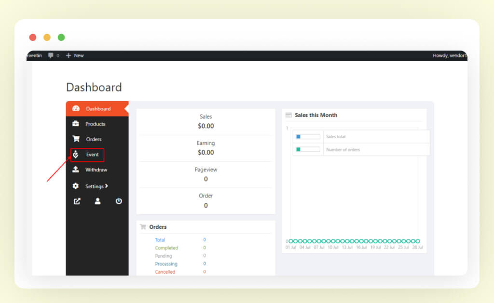Select the Earning label above $0.00
The width and height of the screenshot is (494, 303).
coord(206,143)
